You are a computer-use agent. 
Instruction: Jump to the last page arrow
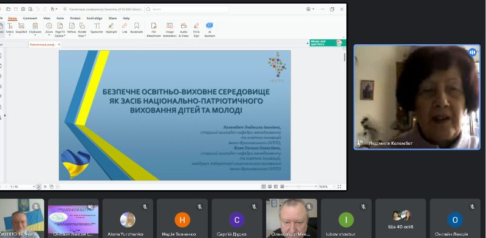pos(45,187)
